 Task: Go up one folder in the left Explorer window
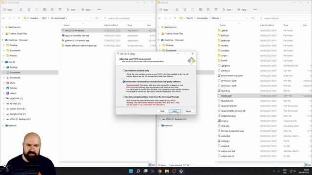click(19, 18)
